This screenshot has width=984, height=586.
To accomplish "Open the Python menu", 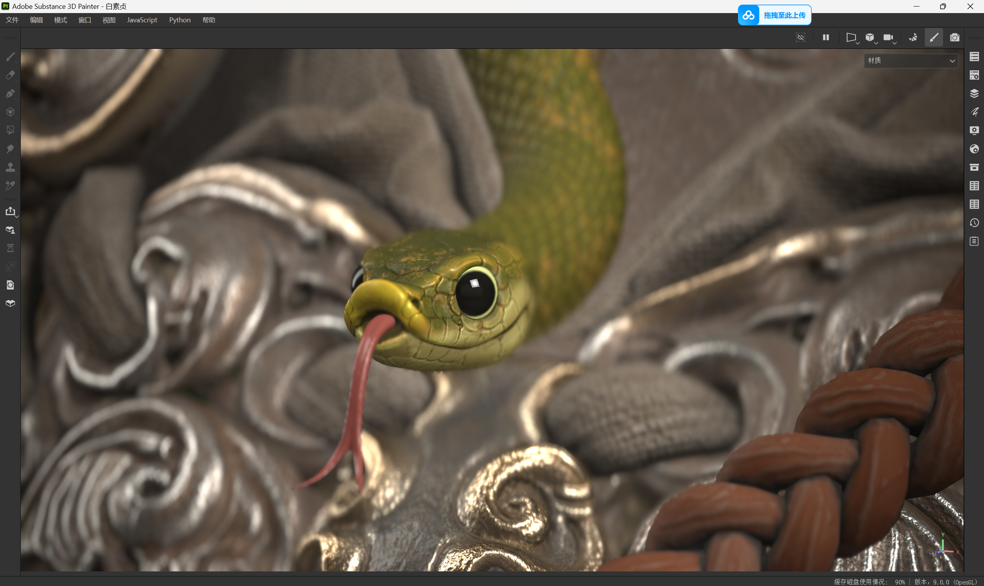I will (x=180, y=20).
